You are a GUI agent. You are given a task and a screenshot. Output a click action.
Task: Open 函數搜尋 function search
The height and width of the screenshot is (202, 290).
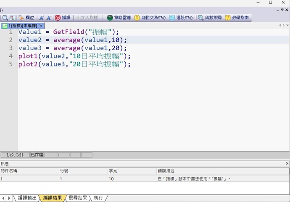(209, 18)
